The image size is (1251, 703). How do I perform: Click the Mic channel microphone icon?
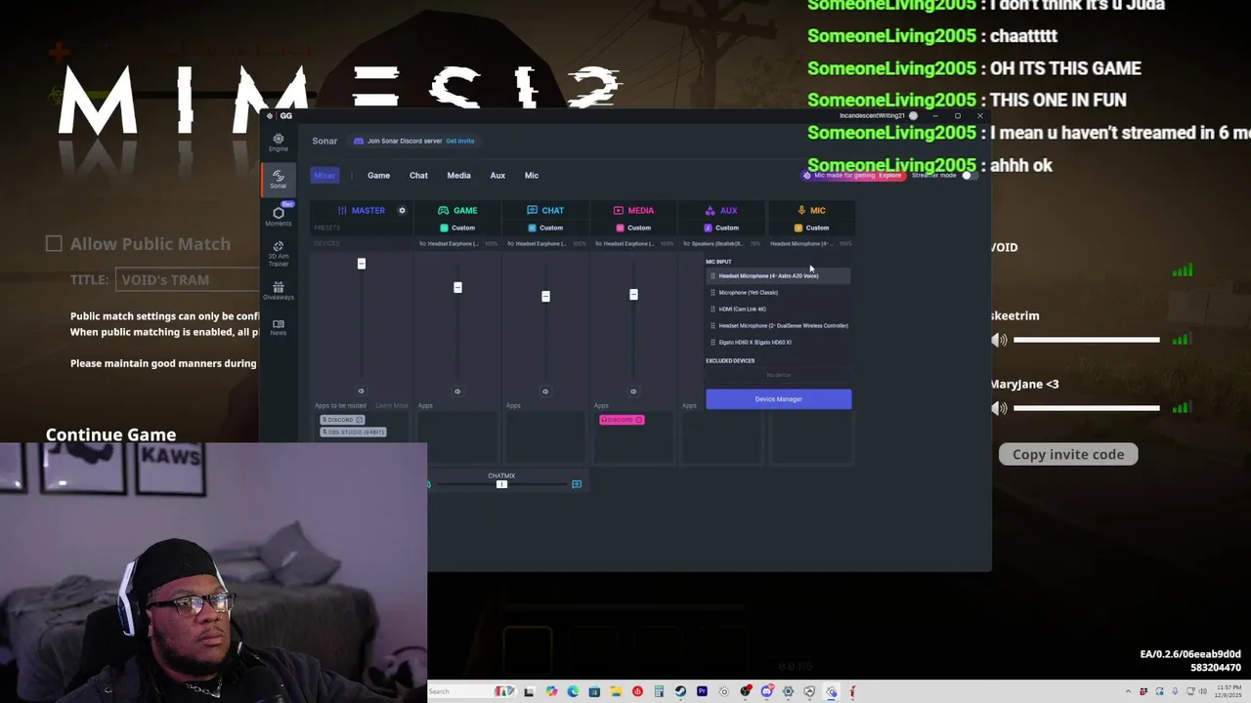point(801,210)
